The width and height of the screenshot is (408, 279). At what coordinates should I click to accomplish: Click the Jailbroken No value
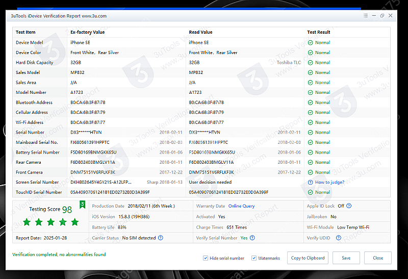[334, 217]
